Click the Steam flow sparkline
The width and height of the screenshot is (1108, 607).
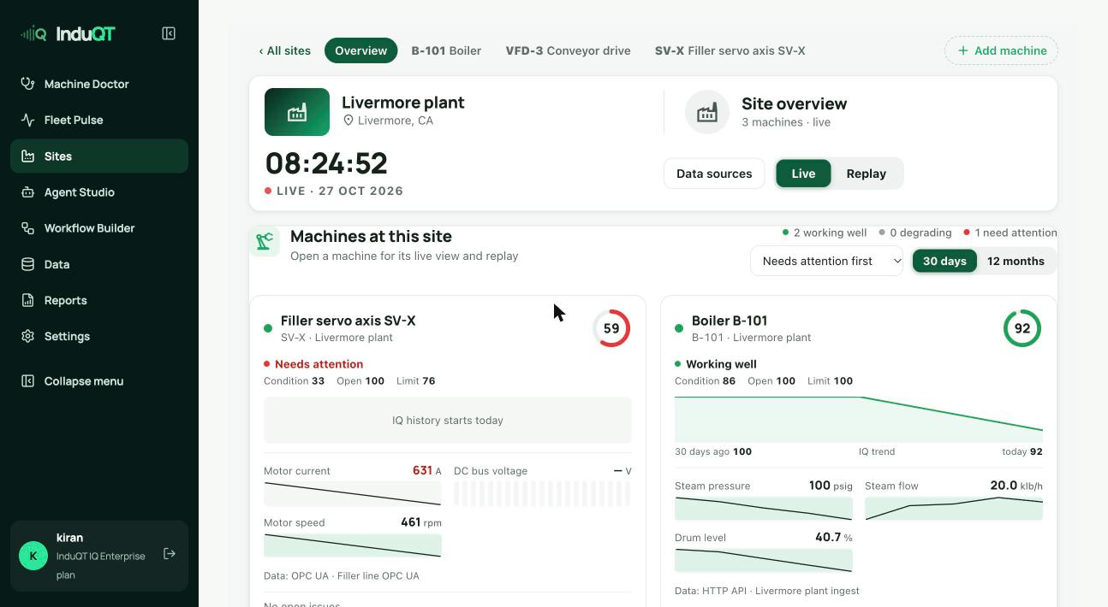(x=954, y=509)
